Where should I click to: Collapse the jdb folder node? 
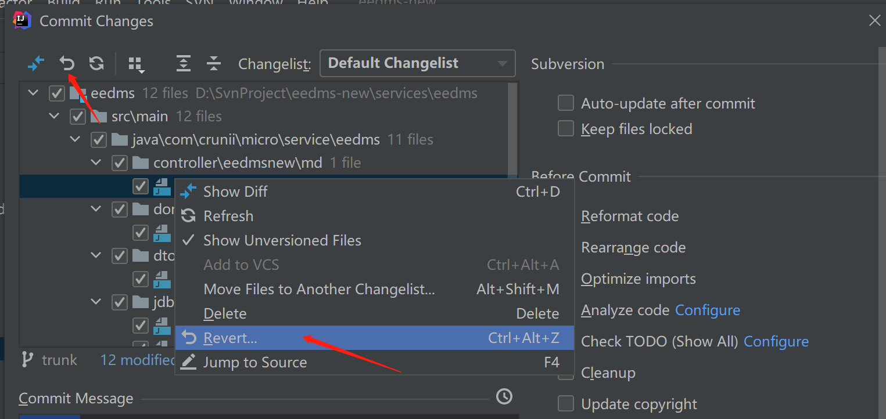[96, 302]
